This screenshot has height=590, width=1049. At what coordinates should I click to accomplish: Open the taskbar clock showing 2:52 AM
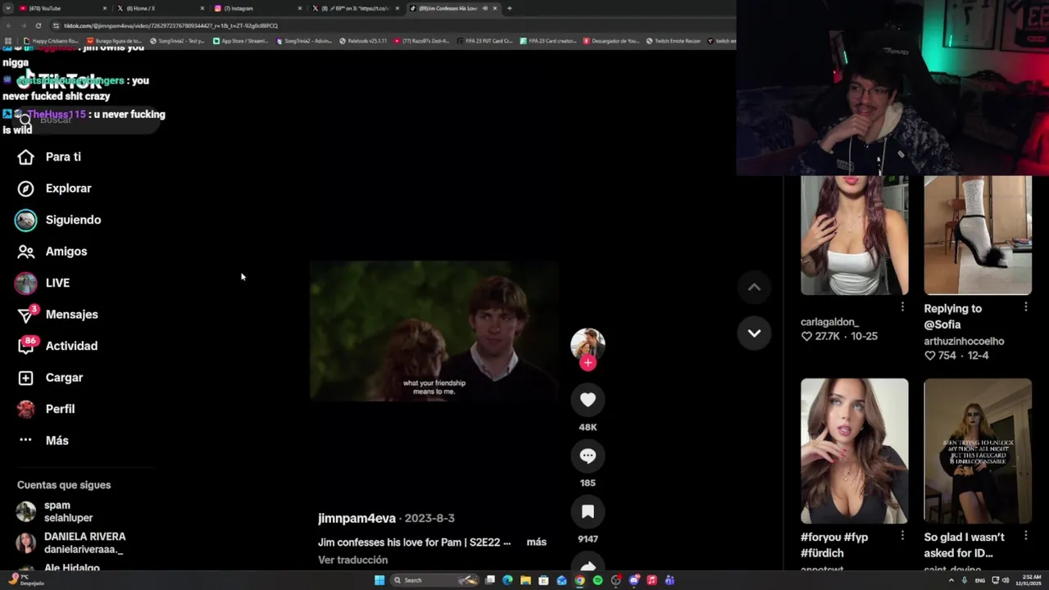[1029, 580]
